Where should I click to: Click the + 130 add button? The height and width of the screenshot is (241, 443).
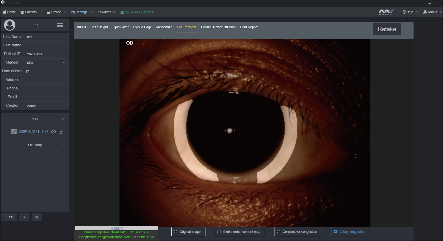[9, 217]
